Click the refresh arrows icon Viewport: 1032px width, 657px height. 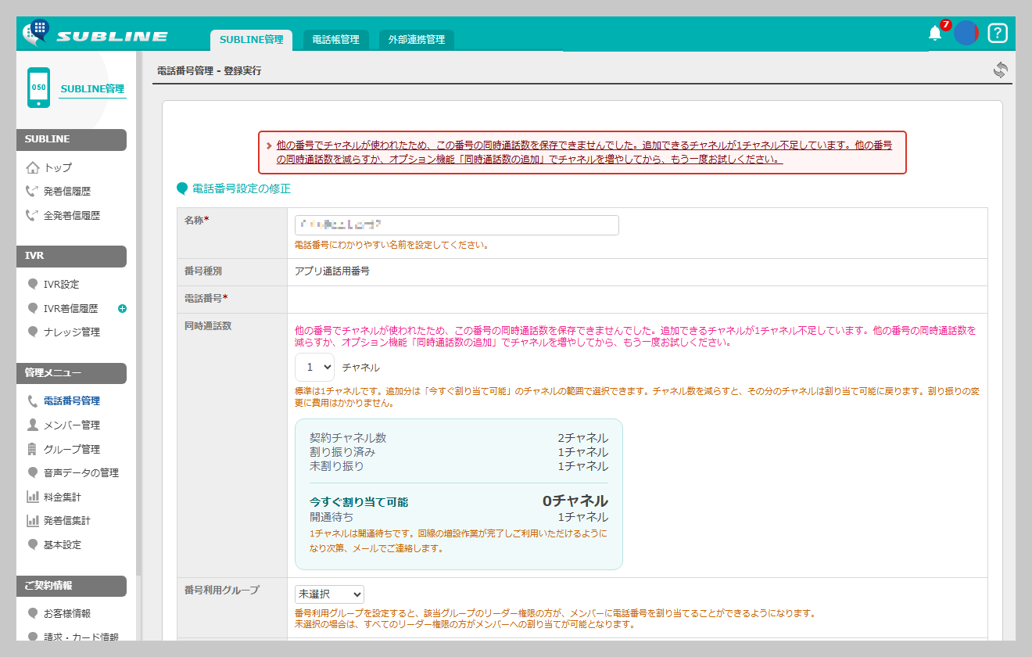tap(1001, 70)
